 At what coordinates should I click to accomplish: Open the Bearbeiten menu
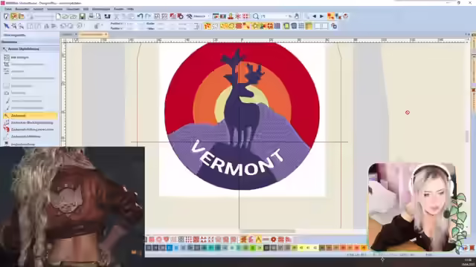pyautogui.click(x=22, y=9)
